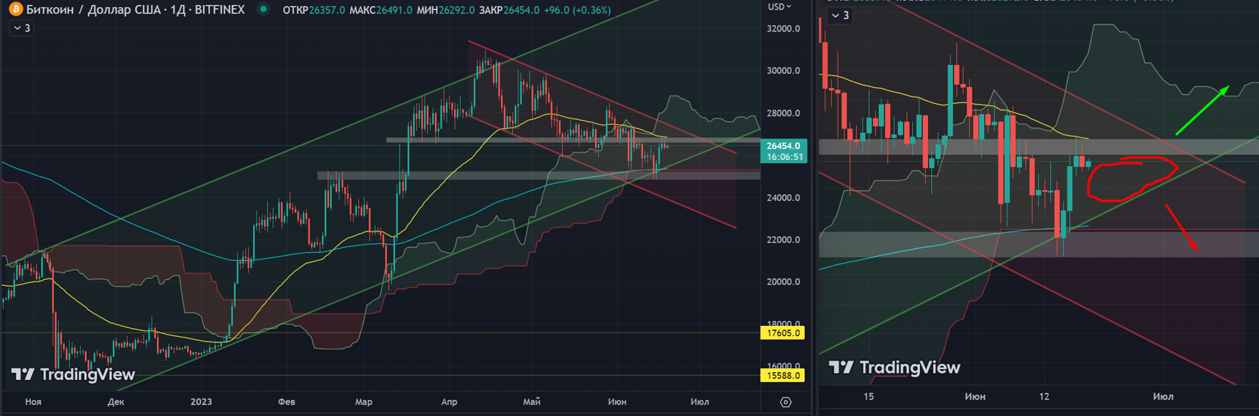Click the 12 date label in right chart

pos(1044,397)
